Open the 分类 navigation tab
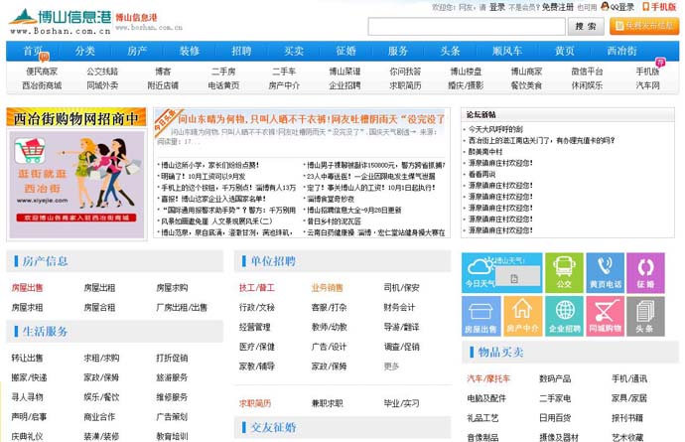 (x=84, y=51)
